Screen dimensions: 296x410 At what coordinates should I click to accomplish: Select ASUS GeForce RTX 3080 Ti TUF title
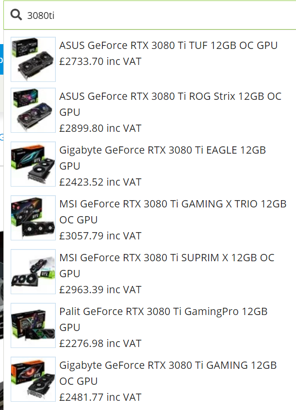pyautogui.click(x=168, y=46)
